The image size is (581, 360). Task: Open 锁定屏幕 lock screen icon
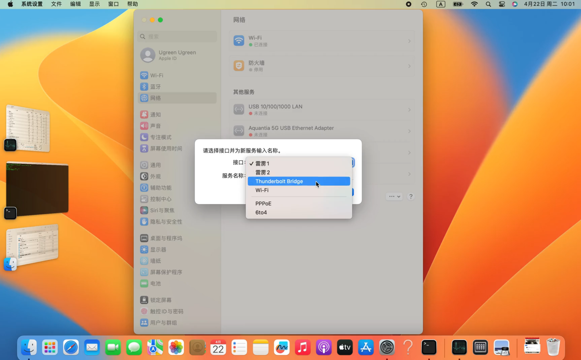[144, 300]
